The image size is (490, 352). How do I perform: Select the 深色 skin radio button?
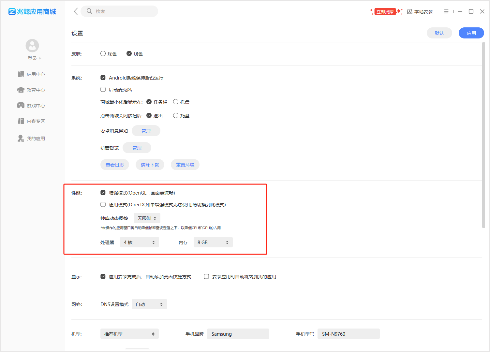click(x=103, y=54)
